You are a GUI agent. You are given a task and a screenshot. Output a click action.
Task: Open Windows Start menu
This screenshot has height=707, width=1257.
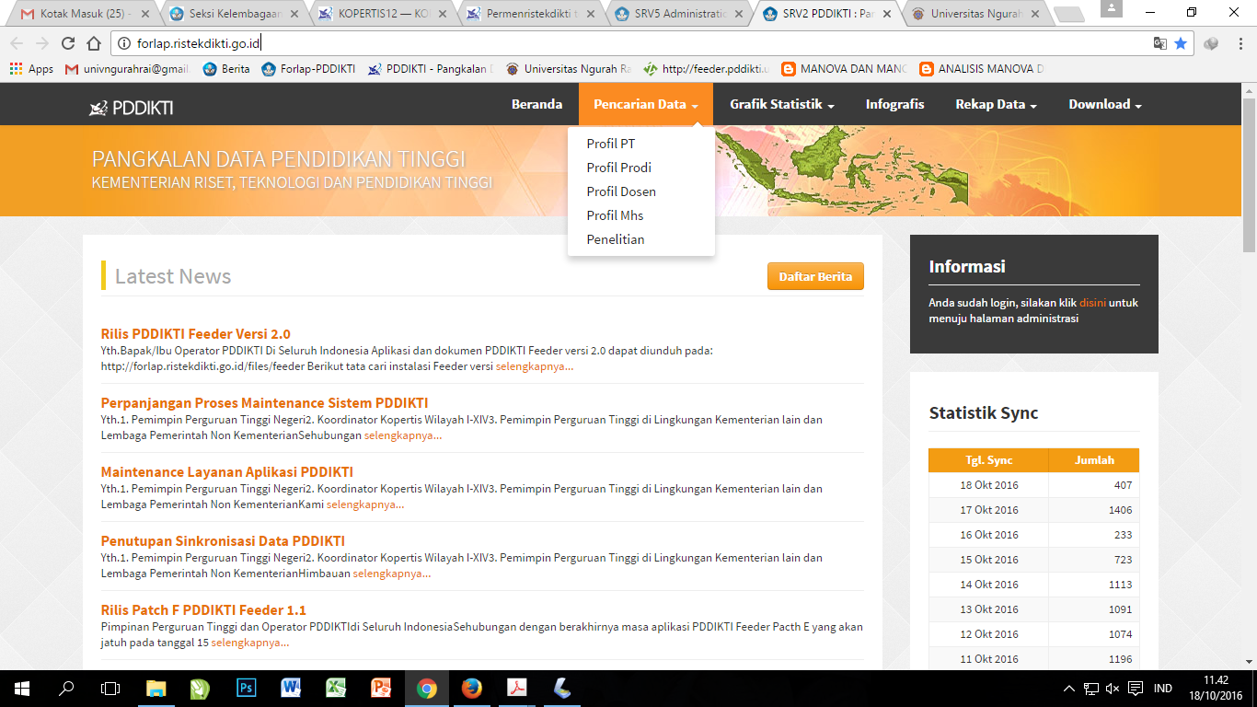coord(22,689)
